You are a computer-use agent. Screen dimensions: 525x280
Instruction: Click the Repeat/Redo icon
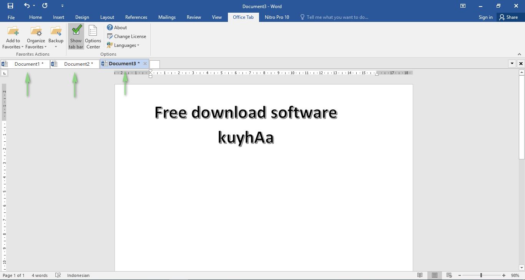click(x=45, y=6)
